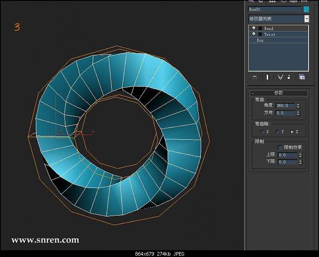Select Box base object in stack
Viewport: 319px width, 257px height.
(x=260, y=40)
